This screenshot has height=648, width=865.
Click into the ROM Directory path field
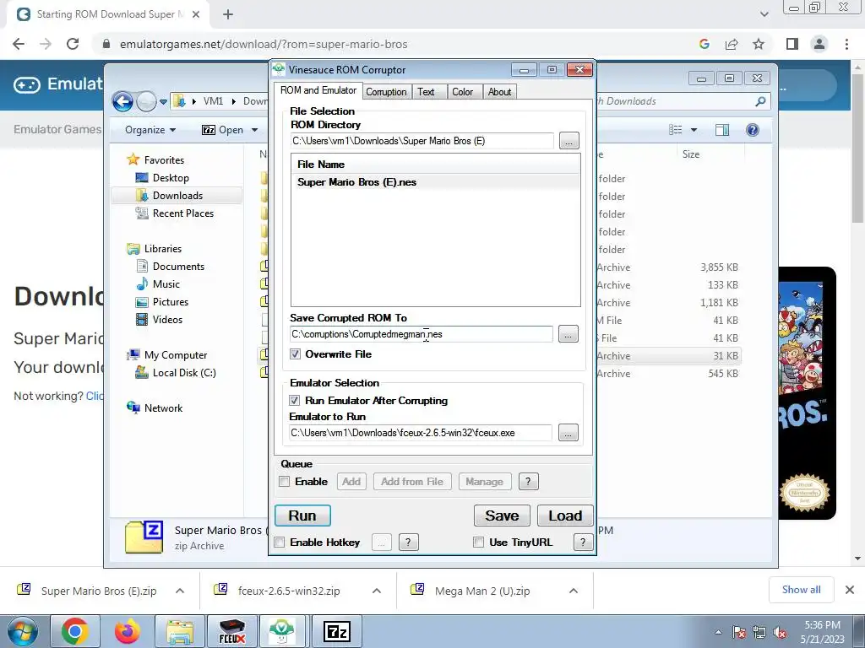[422, 141]
